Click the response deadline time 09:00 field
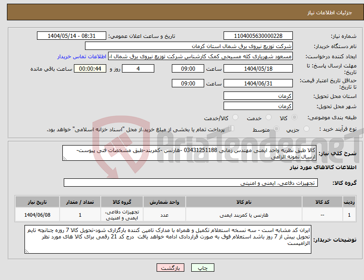 188,69
